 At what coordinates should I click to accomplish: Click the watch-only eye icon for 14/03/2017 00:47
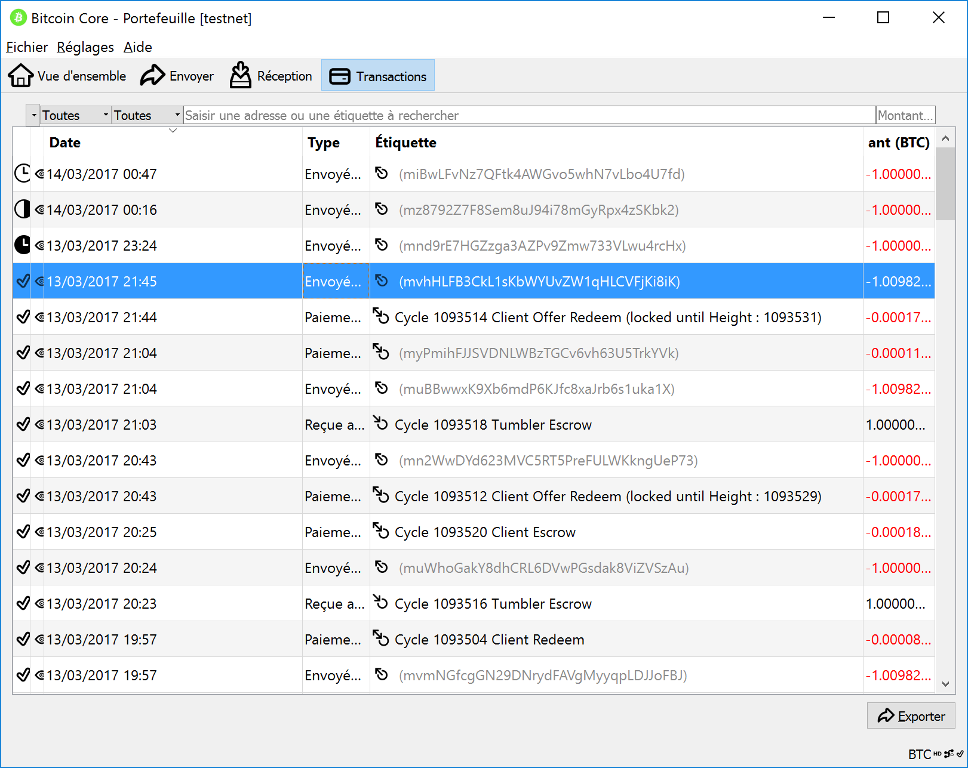click(39, 174)
